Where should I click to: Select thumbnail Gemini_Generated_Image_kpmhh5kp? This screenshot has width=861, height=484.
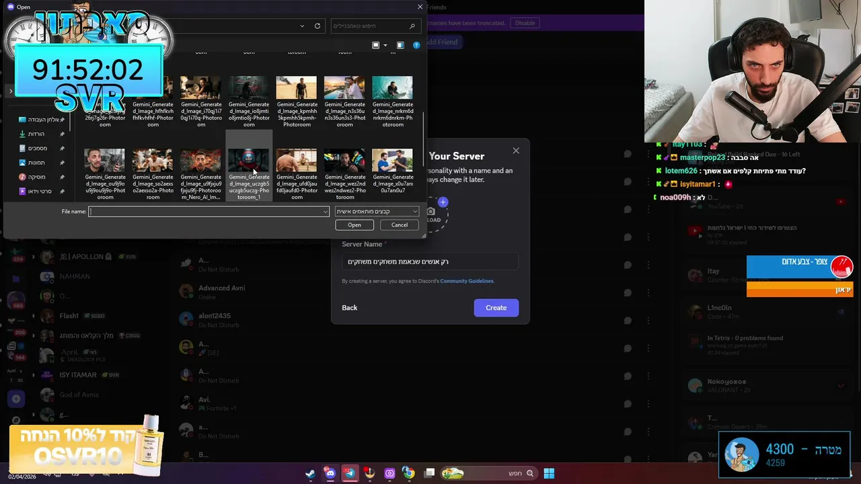coord(297,102)
